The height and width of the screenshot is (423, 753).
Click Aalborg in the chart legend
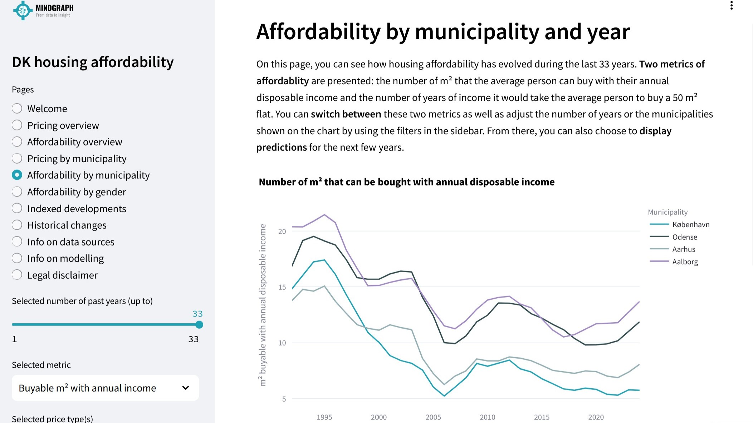(x=685, y=262)
